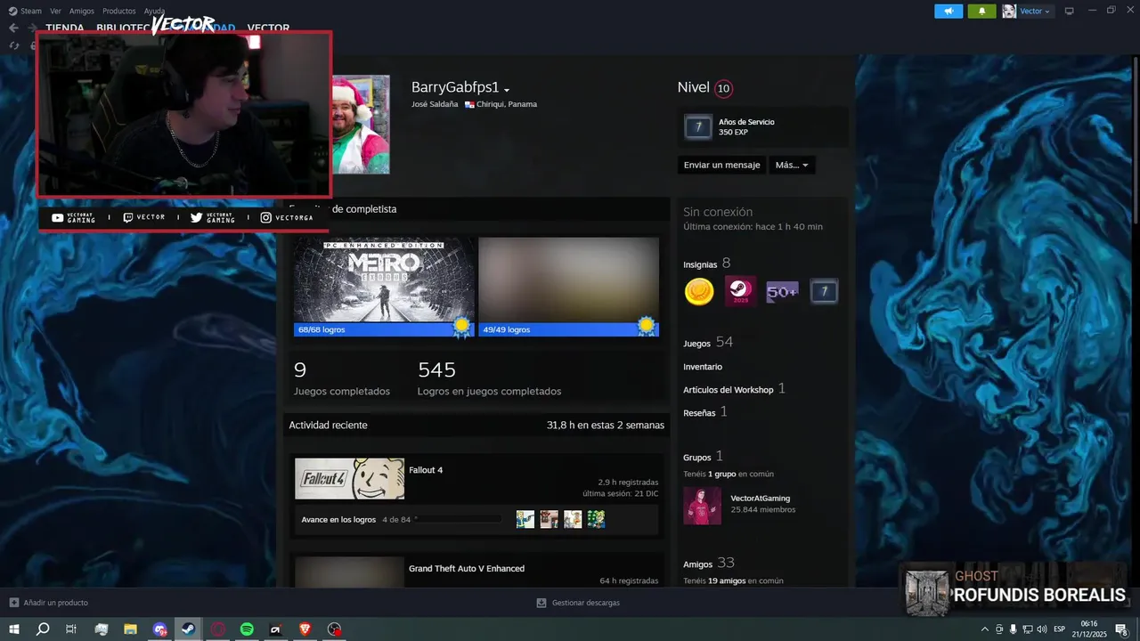The width and height of the screenshot is (1140, 641).
Task: Open the VectorAtGaming group avatar
Action: coord(703,506)
